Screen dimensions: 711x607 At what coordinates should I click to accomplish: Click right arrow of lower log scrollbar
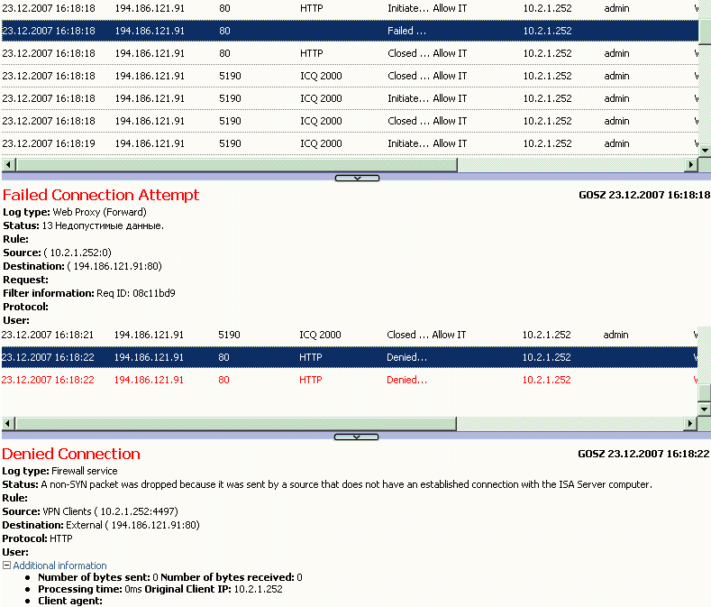pyautogui.click(x=691, y=423)
